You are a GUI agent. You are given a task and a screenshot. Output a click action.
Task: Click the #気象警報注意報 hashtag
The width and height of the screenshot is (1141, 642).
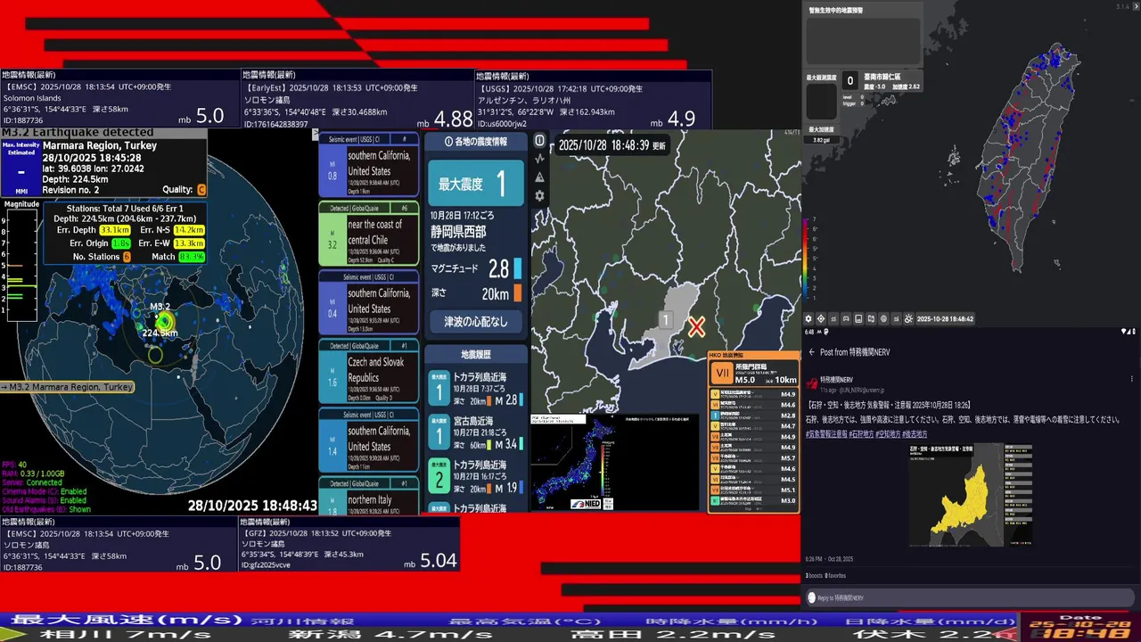pyautogui.click(x=826, y=434)
